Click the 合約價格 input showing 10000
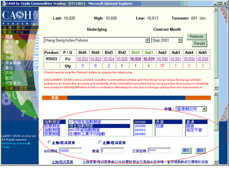The height and width of the screenshot is (179, 229). [70, 150]
